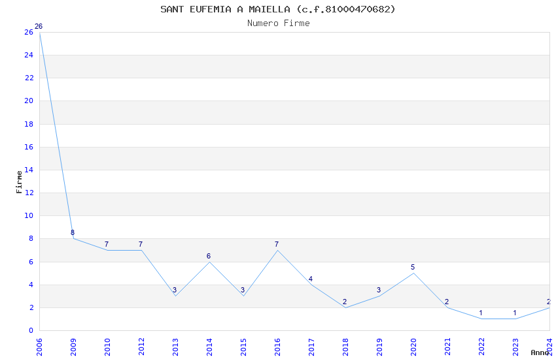
Task: Click the 2023 x-axis year label
Action: (515, 347)
